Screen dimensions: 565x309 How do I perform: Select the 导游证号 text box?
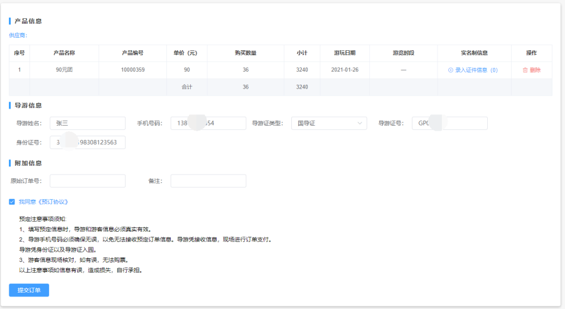[x=449, y=123]
